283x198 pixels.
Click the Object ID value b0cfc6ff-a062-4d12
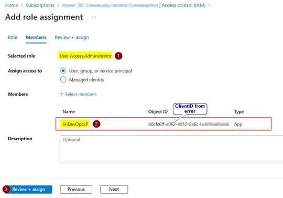click(189, 124)
